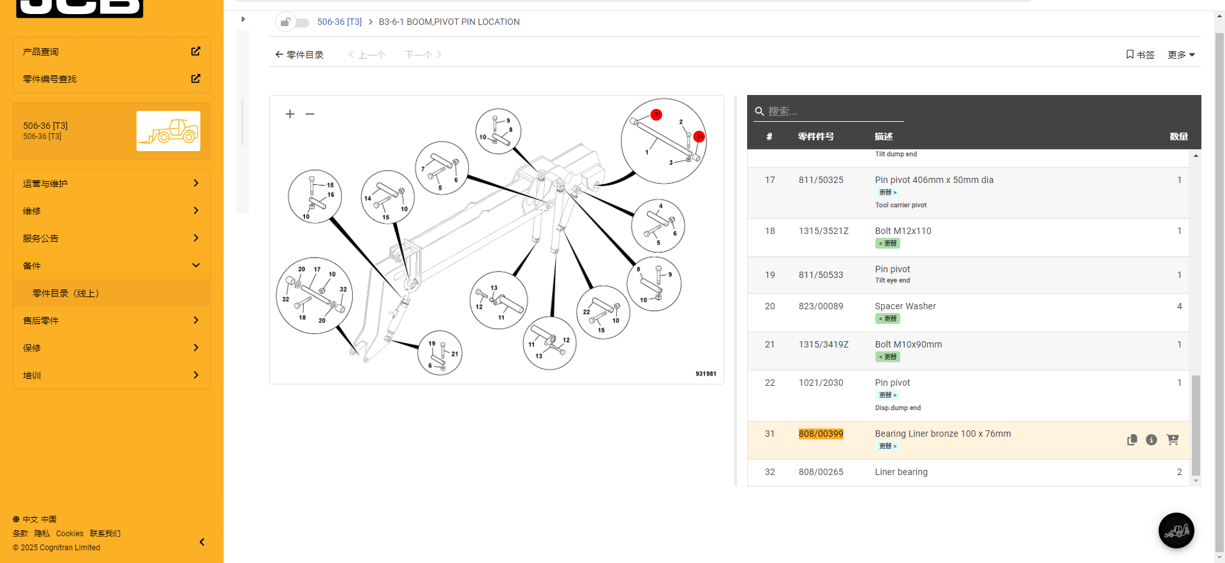
Task: Toggle the lock switch beside breadcrumb
Action: tap(293, 22)
